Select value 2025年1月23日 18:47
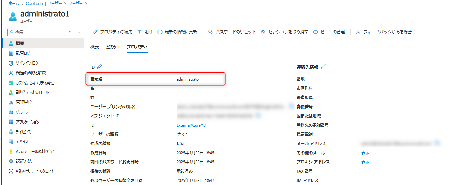Image resolution: width=455 pixels, height=185 pixels. click(x=195, y=181)
